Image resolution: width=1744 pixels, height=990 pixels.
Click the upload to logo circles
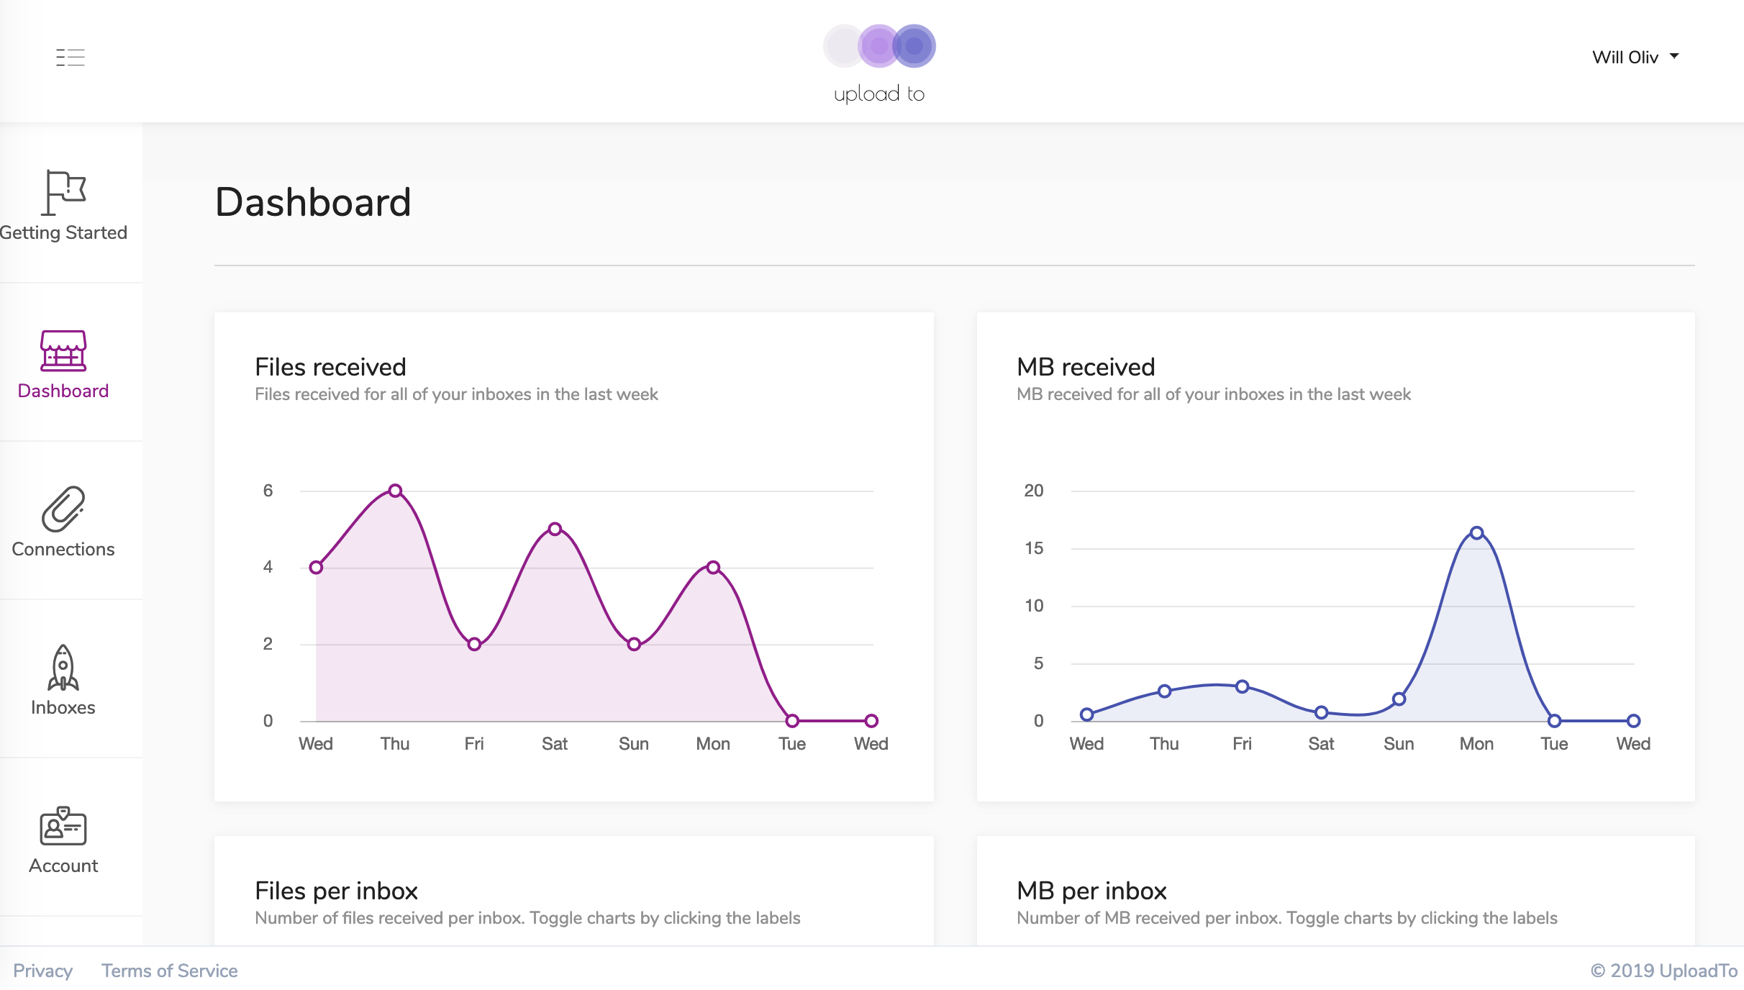879,46
